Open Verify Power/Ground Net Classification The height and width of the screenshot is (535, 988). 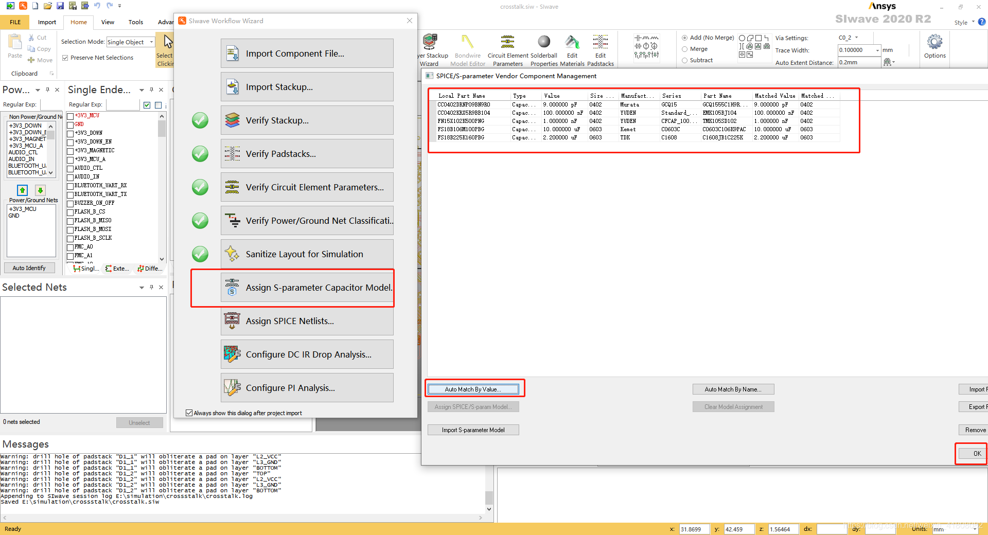coord(307,221)
